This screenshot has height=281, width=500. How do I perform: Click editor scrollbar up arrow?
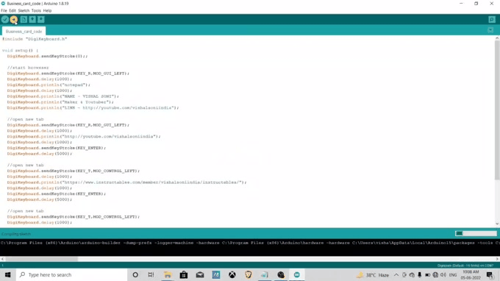tap(497, 38)
